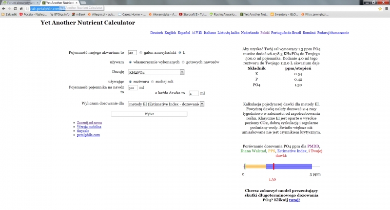This screenshot has height=210, width=390.
Task: Open the Chrome menu icon
Action: tap(387, 8)
